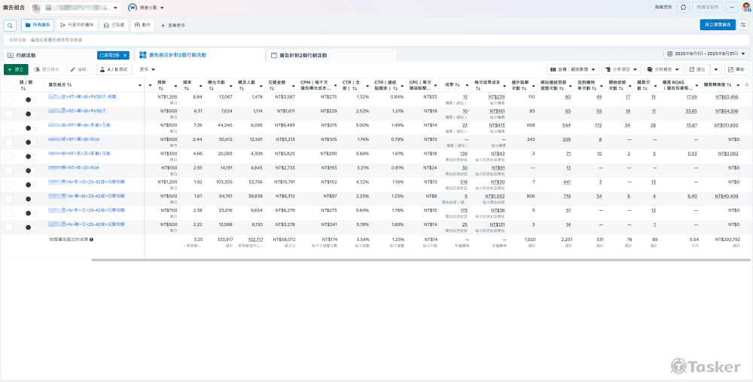Remove the 已選擇2個 selection filter

tap(126, 55)
